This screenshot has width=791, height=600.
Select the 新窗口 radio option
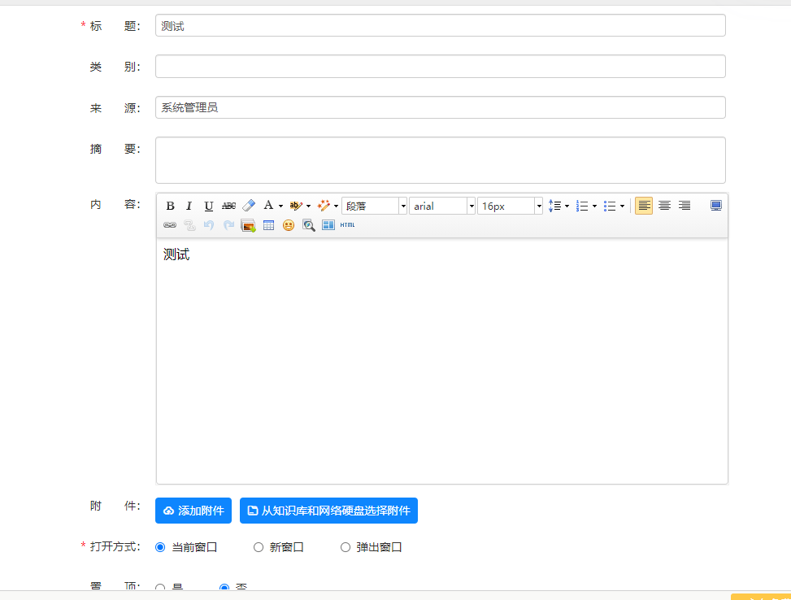259,547
